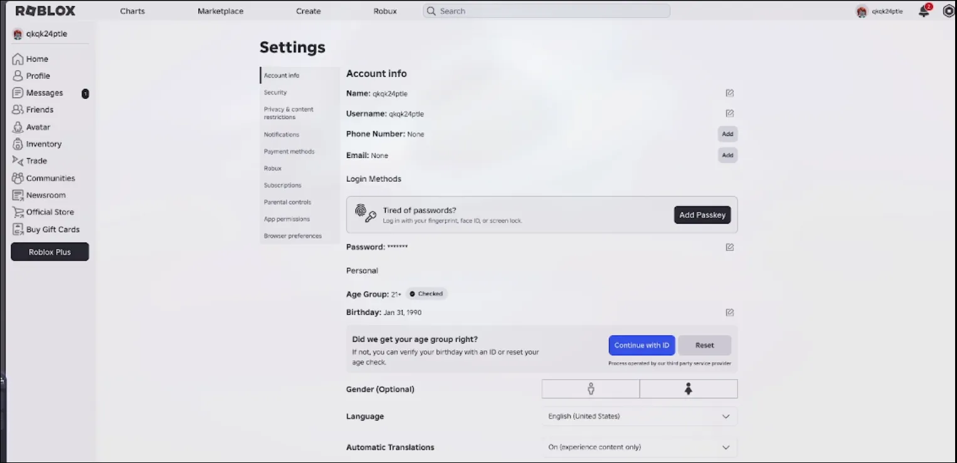The image size is (957, 463).
Task: Switch to the Security settings tab
Action: click(x=275, y=93)
